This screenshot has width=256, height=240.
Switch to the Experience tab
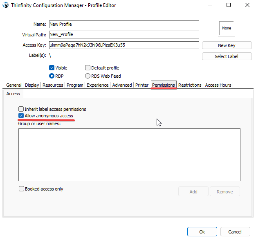(x=97, y=85)
